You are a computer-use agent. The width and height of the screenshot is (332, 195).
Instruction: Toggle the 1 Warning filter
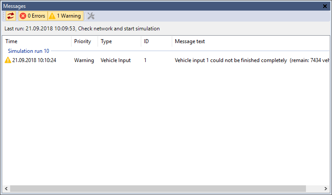point(65,16)
